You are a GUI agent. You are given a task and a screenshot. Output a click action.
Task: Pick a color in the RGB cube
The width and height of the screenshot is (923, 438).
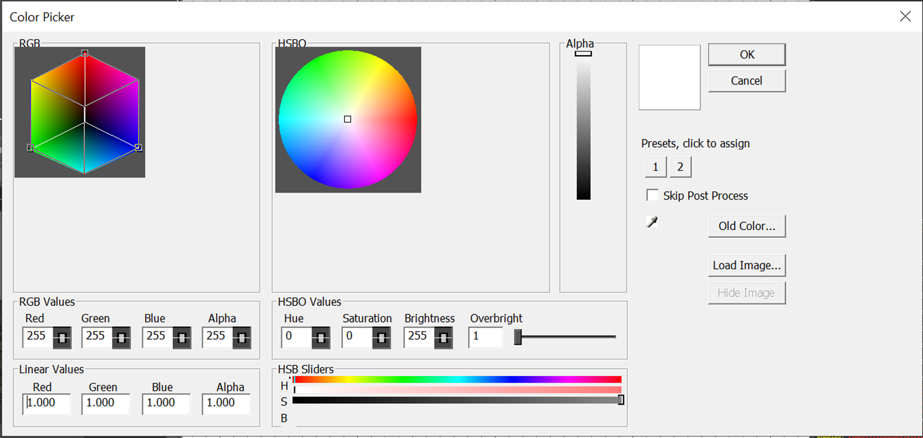[x=84, y=113]
